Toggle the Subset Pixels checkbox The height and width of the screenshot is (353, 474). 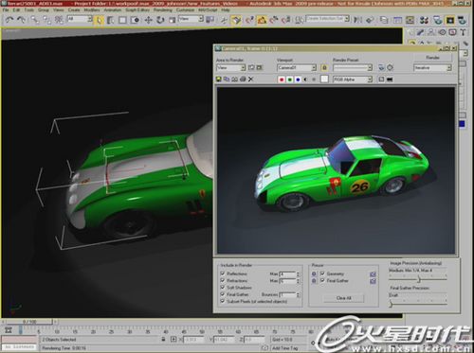point(223,301)
